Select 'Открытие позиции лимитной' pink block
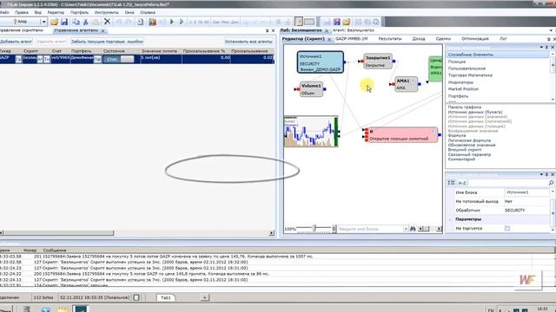 tap(401, 135)
